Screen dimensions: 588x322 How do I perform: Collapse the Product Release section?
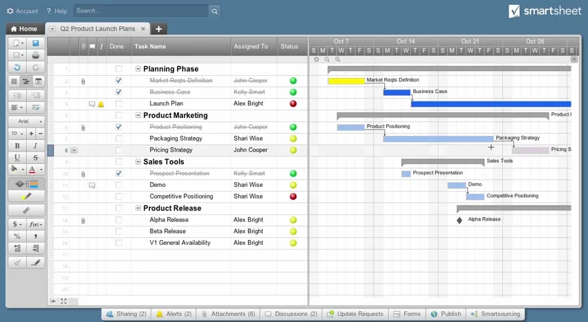pos(138,208)
